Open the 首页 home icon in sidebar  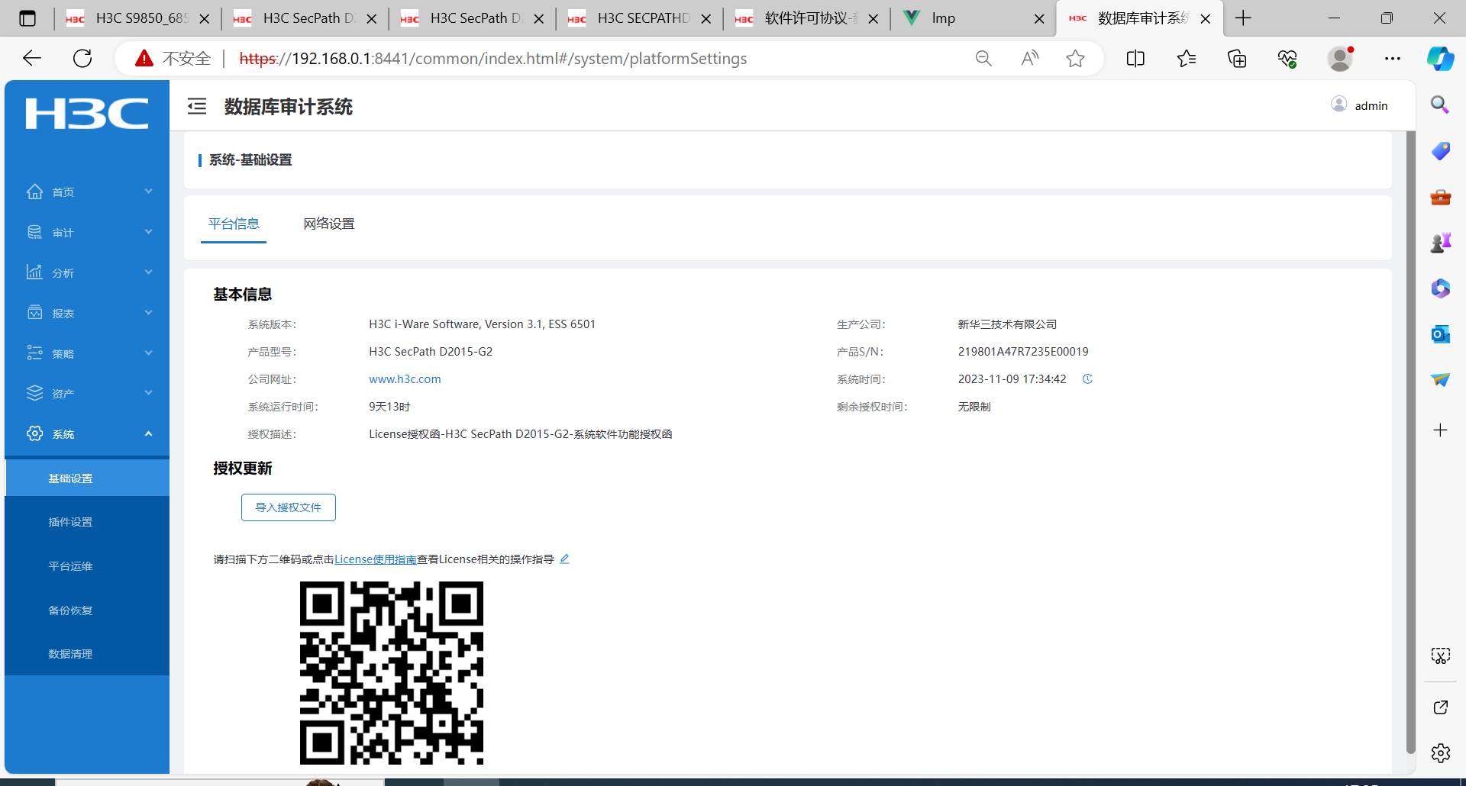pyautogui.click(x=35, y=192)
